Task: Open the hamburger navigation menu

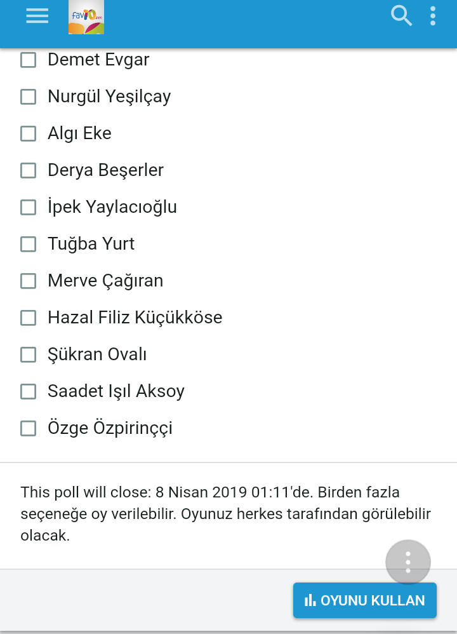Action: [x=37, y=16]
